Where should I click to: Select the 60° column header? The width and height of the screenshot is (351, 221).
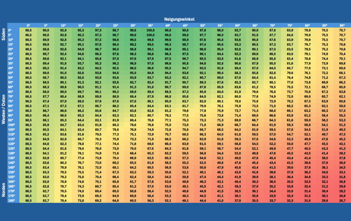(237, 26)
